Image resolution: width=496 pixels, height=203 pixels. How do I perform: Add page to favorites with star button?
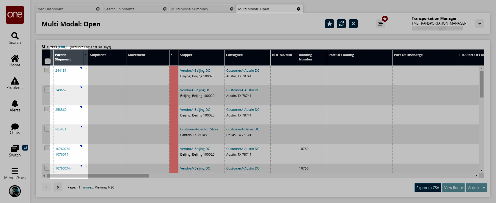[x=329, y=24]
